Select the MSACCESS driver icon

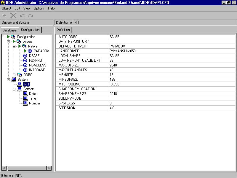click(25, 65)
